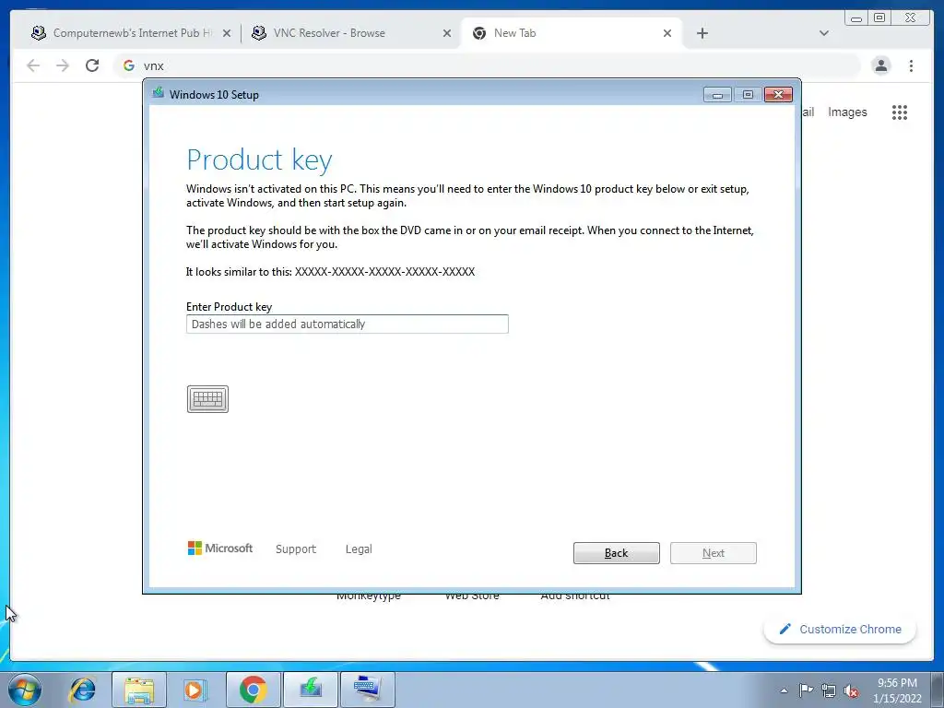Close the Chrome window
944x708 pixels.
pos(911,18)
